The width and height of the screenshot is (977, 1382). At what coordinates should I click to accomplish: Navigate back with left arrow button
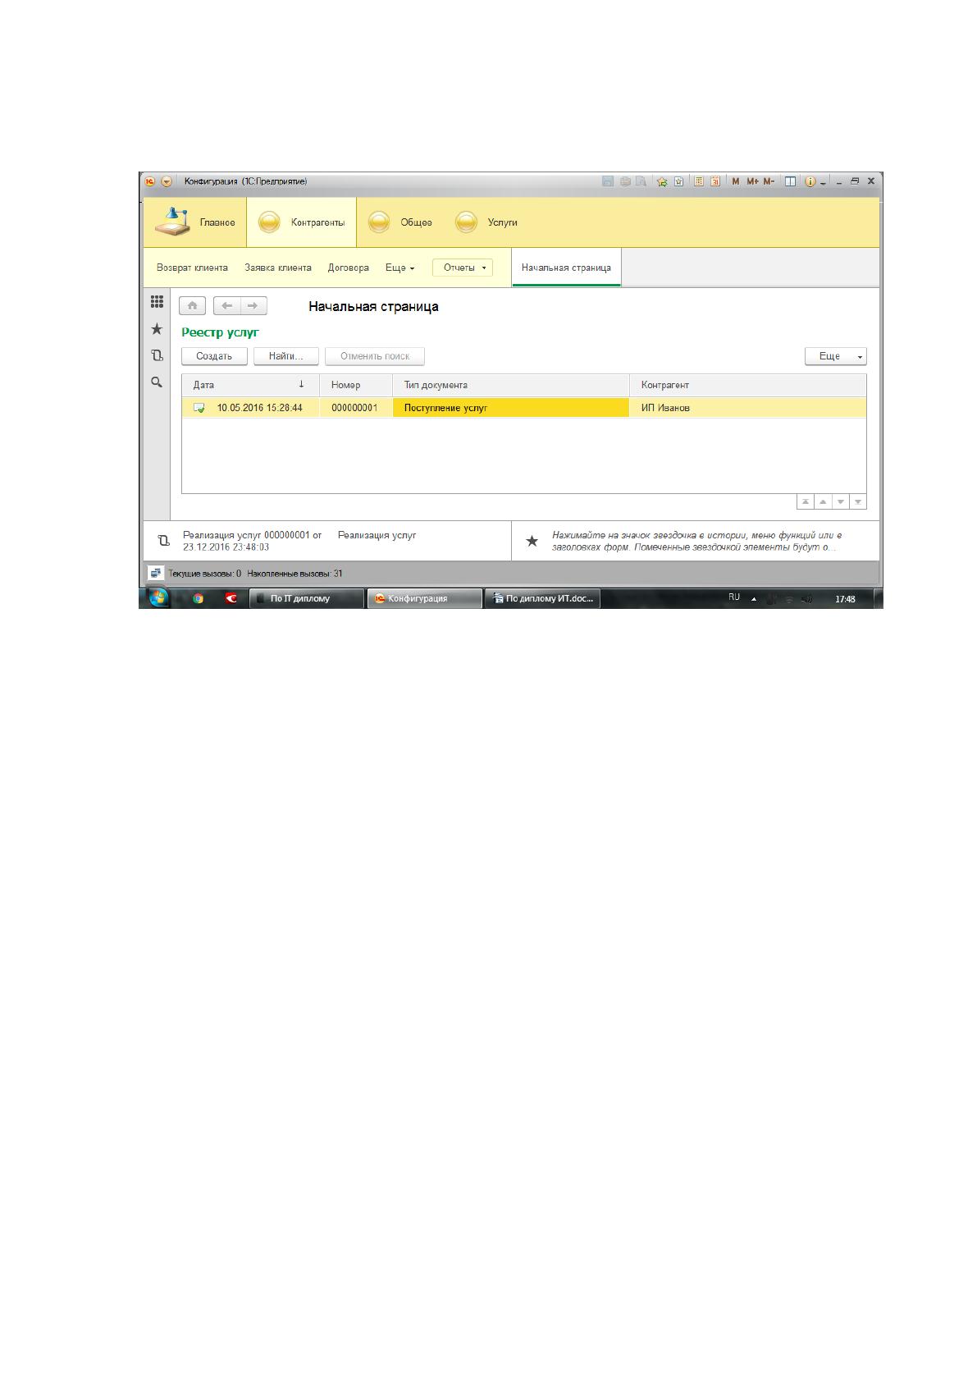click(x=227, y=306)
